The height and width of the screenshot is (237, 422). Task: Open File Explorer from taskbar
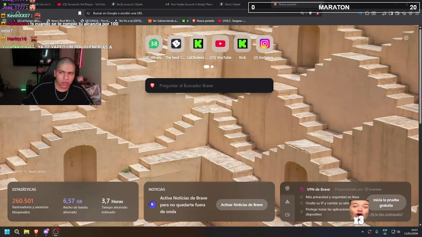click(x=26, y=232)
